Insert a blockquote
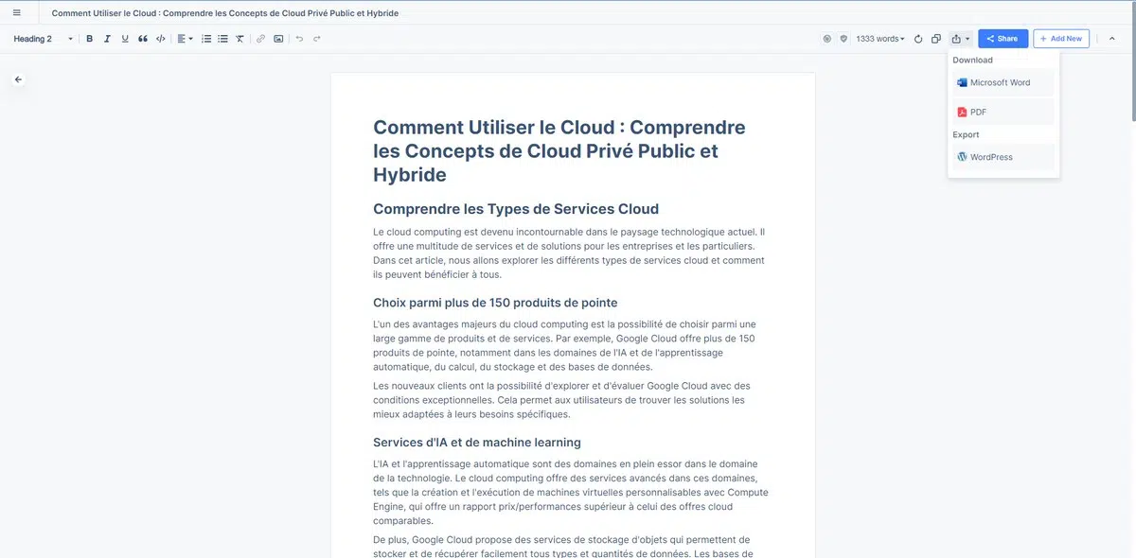This screenshot has width=1136, height=558. coord(143,39)
